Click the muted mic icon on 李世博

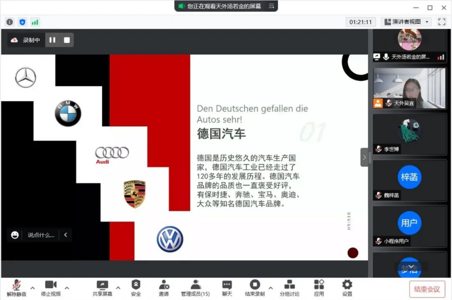click(379, 149)
